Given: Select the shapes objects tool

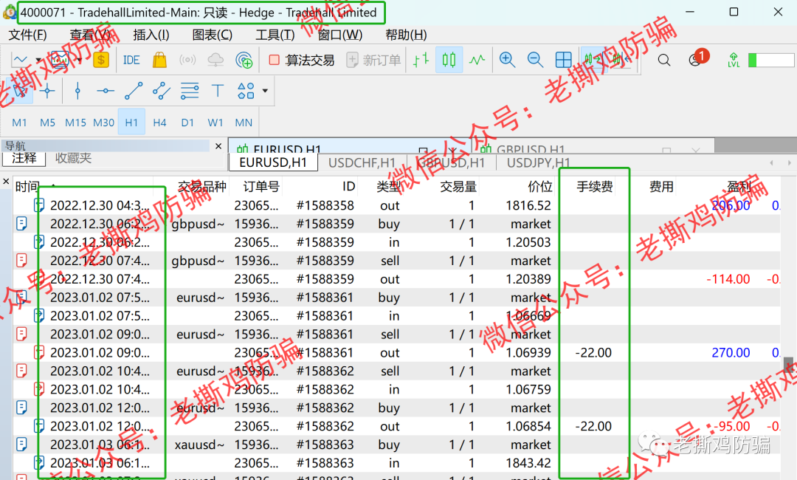Looking at the screenshot, I should [246, 91].
